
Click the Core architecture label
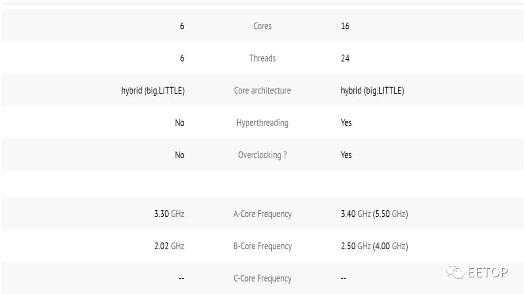(x=262, y=90)
